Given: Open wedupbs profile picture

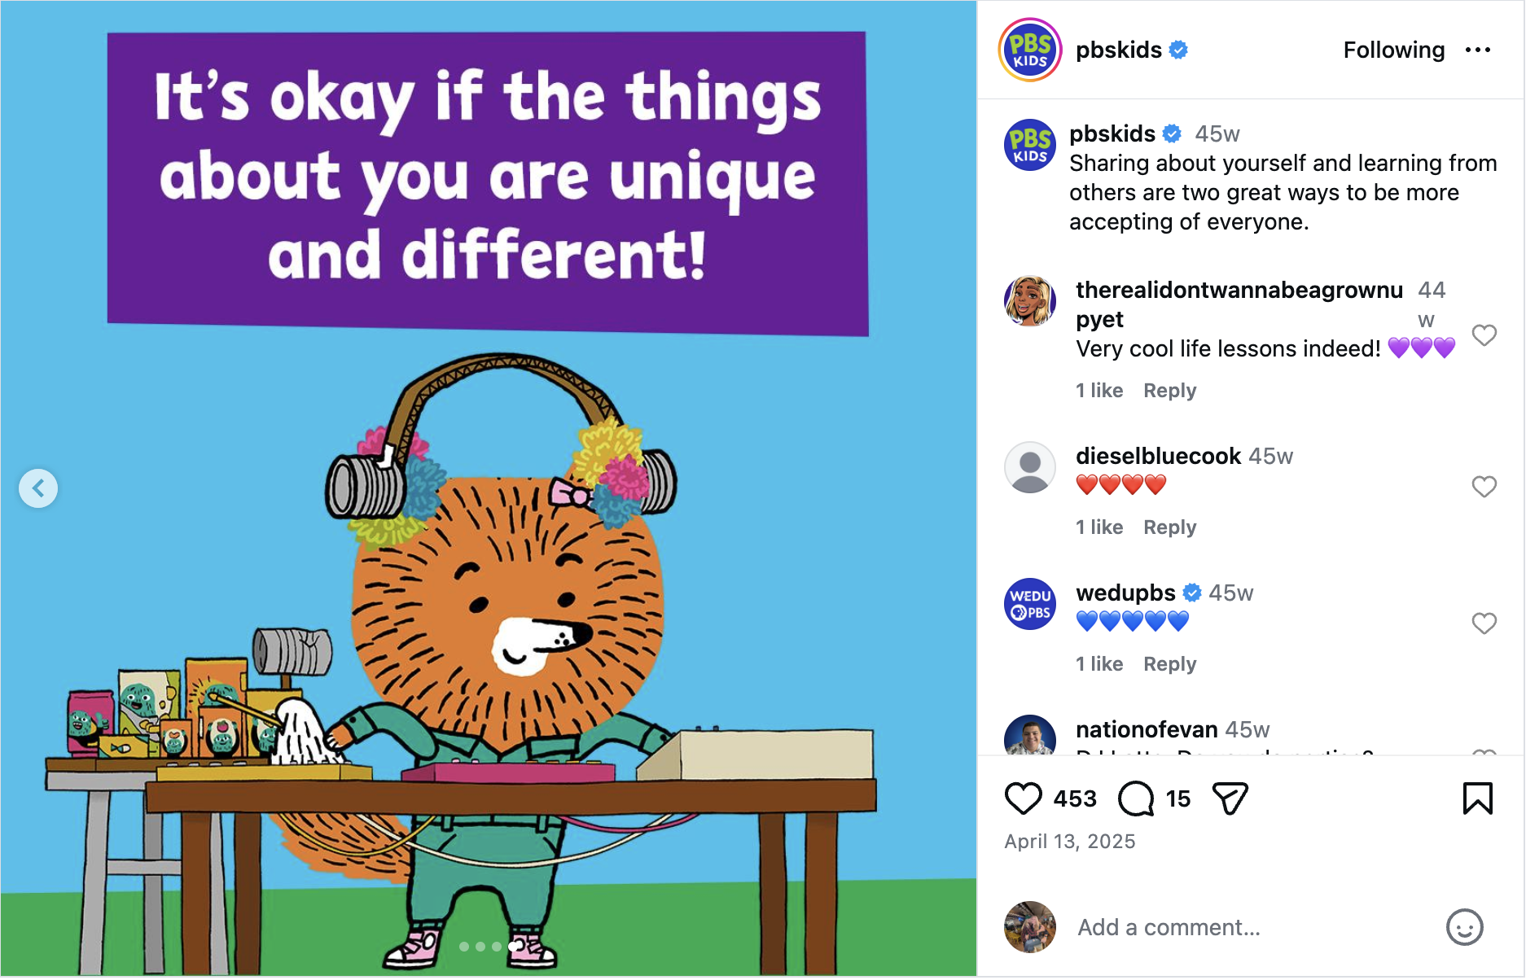Looking at the screenshot, I should (1030, 604).
